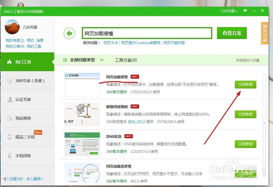Click the 查找方案 search button
Viewport: 273px width, 187px height.
click(232, 33)
